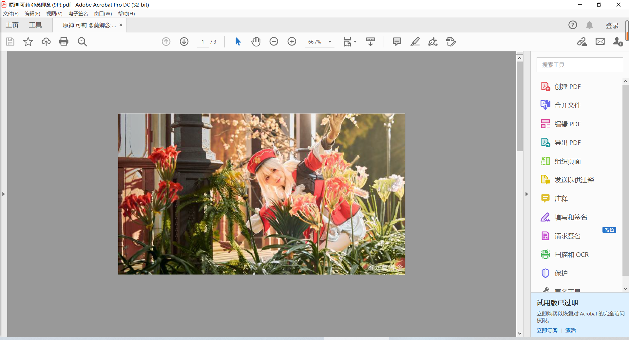The image size is (629, 340).
Task: Click the scrolling mode keyboard icon
Action: coord(371,42)
